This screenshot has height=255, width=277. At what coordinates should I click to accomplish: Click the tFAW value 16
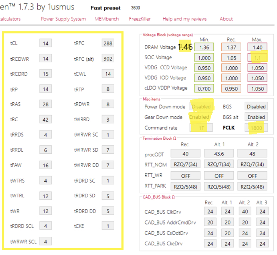tap(46, 165)
